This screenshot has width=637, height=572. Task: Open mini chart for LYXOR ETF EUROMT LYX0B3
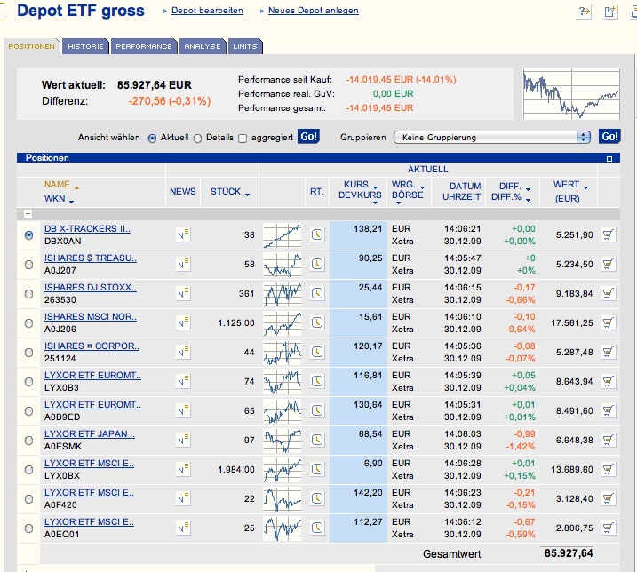pos(282,382)
